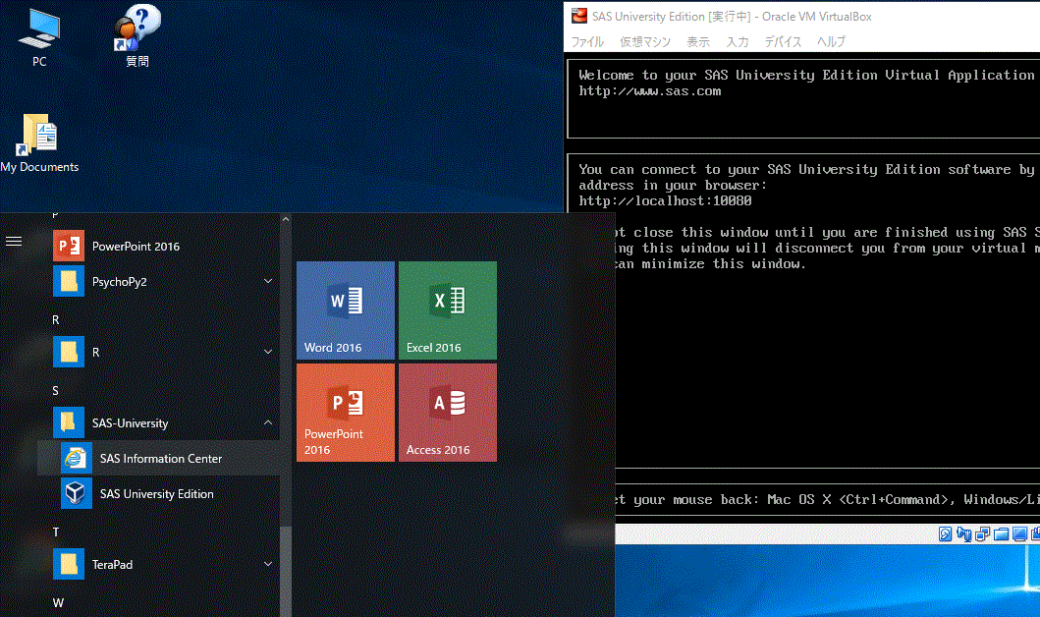The image size is (1040, 617).
Task: Expand the PsychoPy2 folder chevron
Action: (x=268, y=281)
